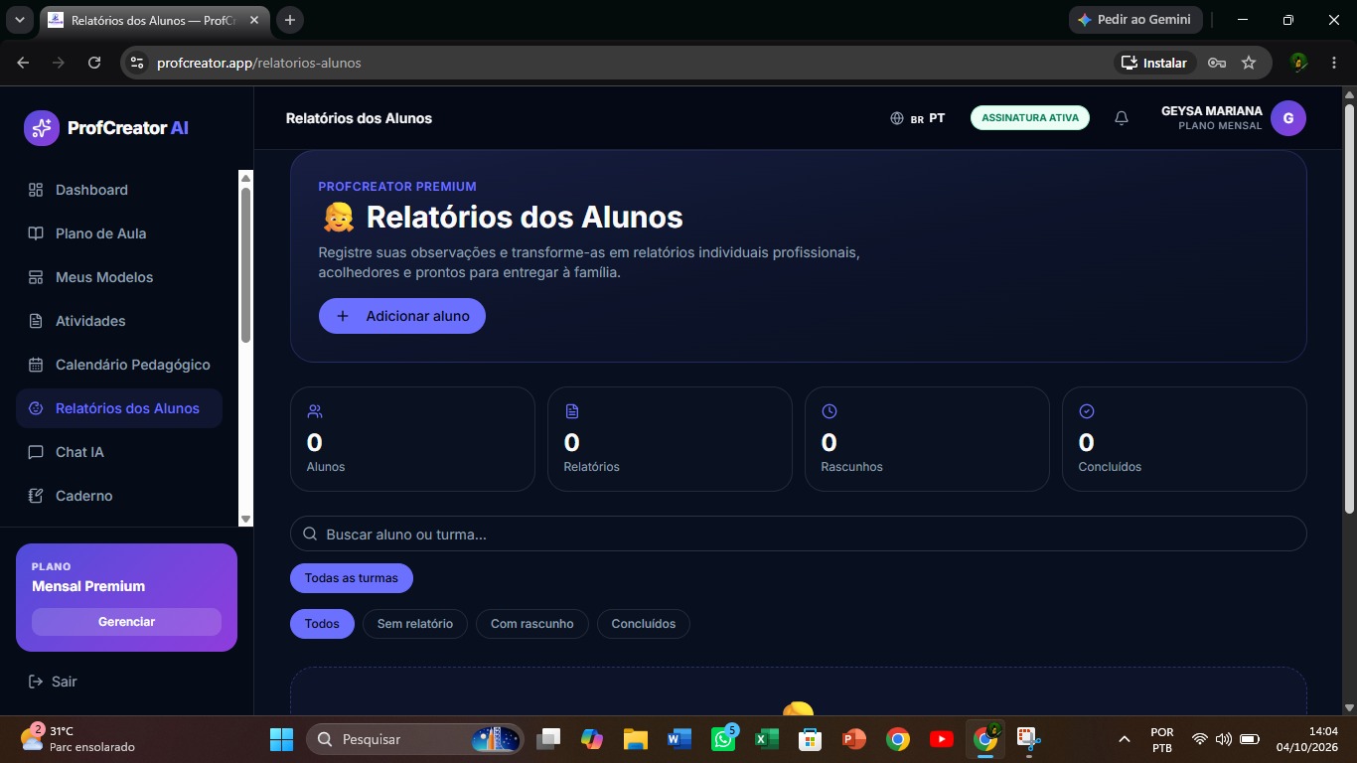Viewport: 1357px width, 763px height.
Task: Reload the page in the browser
Action: pos(94,63)
